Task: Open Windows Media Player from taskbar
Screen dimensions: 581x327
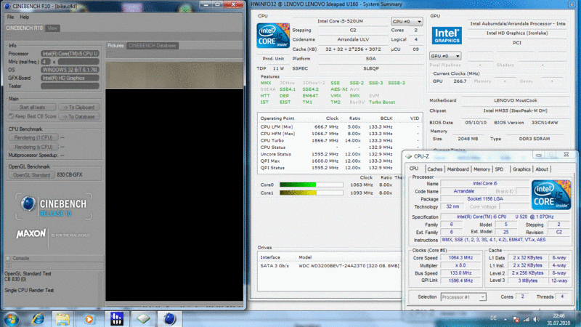Action: tap(89, 319)
